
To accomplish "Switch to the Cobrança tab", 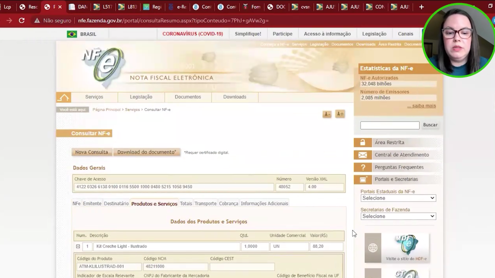I will (x=229, y=204).
